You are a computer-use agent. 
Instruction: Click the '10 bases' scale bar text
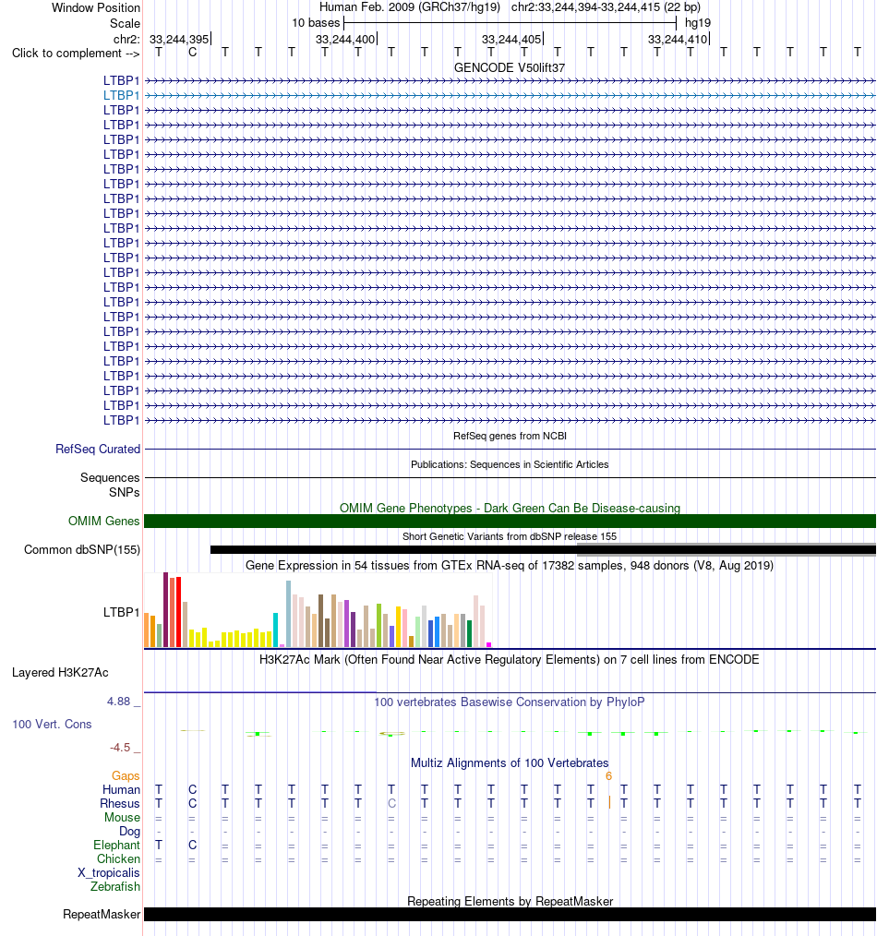tap(316, 23)
